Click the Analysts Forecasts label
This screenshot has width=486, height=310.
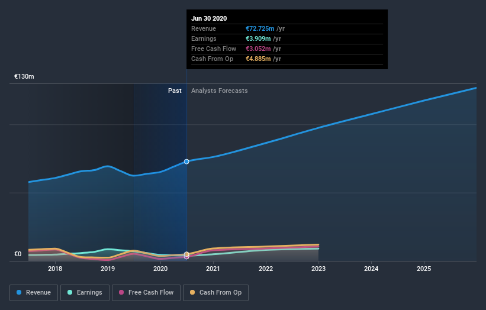click(220, 91)
